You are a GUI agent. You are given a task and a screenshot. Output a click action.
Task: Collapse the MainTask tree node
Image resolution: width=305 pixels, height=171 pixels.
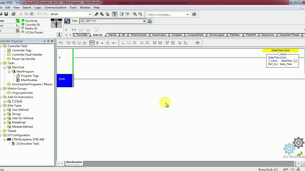click(5, 67)
